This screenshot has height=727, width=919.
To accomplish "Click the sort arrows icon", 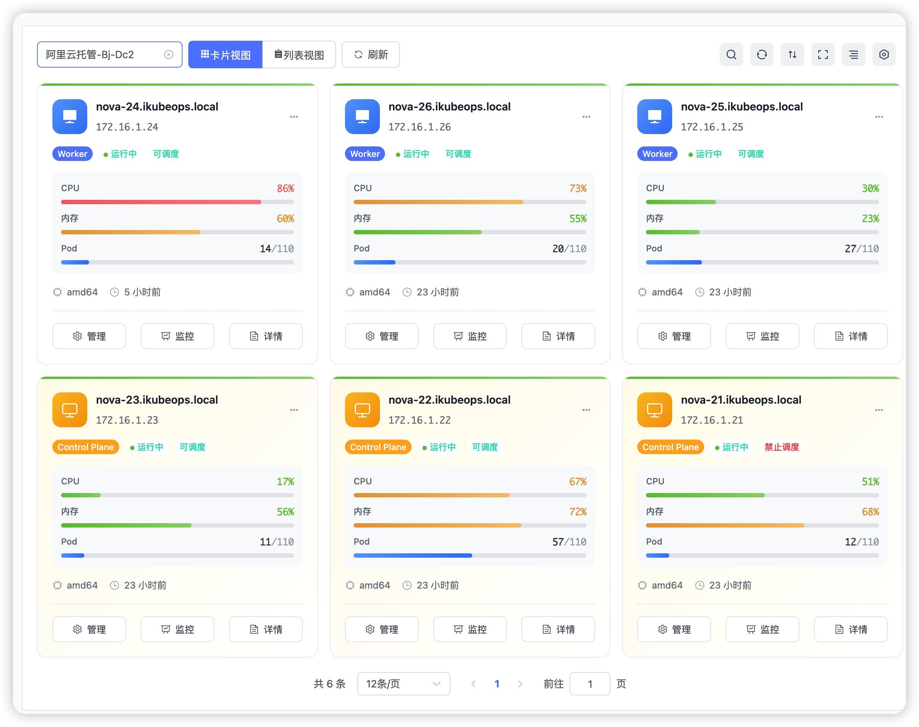I will (792, 54).
